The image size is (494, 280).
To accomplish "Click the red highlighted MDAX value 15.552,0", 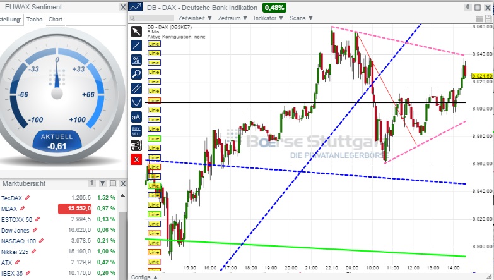I will point(74,209).
